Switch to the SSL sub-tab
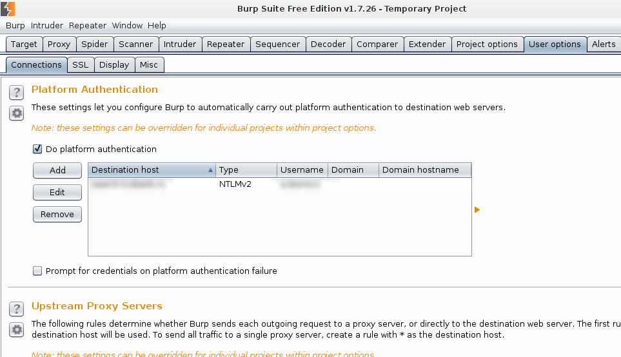The image size is (621, 357). click(x=81, y=65)
